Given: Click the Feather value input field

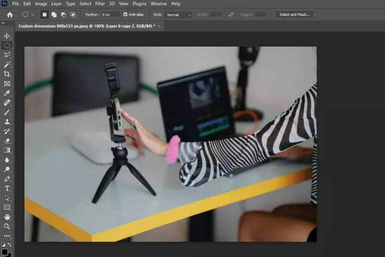Looking at the screenshot, I should (111, 14).
